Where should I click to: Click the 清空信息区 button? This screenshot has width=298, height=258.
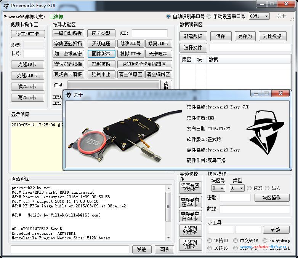tap(131, 74)
